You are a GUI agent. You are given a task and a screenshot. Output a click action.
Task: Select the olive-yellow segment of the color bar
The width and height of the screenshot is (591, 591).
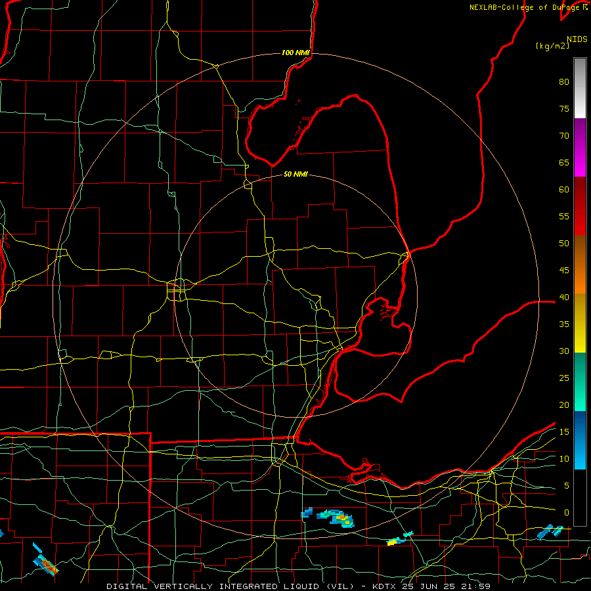(x=580, y=323)
